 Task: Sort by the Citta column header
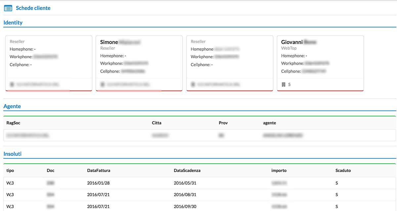point(156,123)
